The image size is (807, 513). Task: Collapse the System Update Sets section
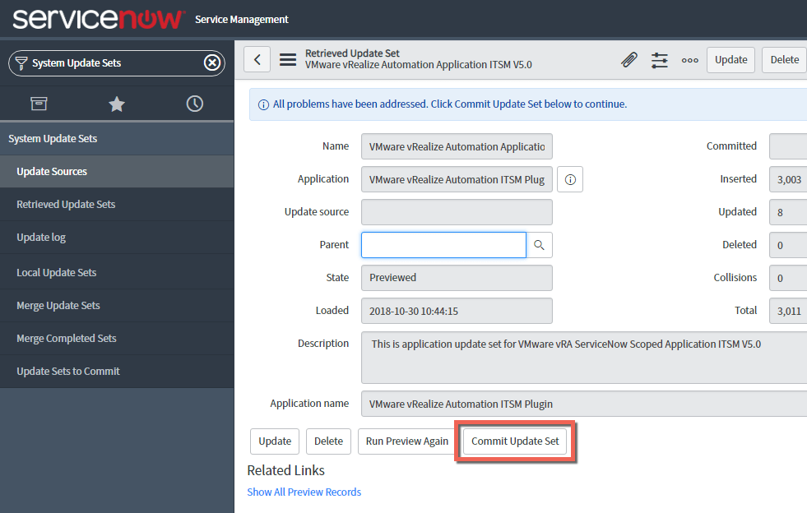(x=53, y=138)
